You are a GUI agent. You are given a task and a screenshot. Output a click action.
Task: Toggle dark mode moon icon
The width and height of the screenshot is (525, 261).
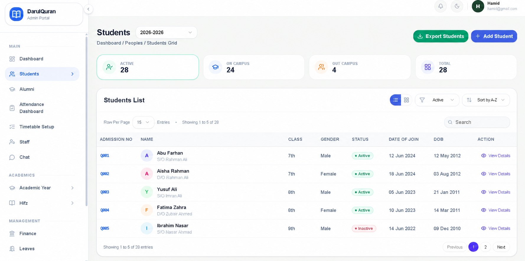point(457,6)
